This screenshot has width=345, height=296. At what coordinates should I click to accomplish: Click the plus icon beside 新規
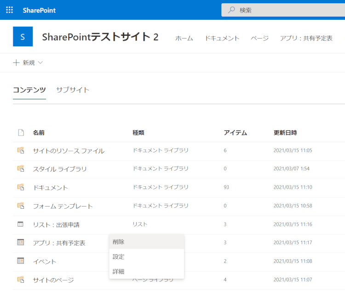click(16, 63)
